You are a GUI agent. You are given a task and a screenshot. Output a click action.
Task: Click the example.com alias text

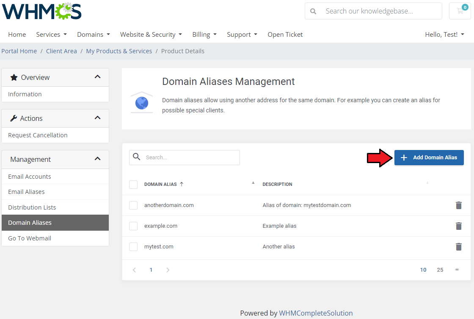(x=161, y=226)
